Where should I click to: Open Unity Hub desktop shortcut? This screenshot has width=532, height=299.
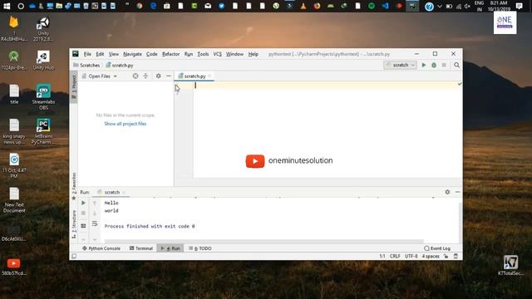tap(43, 61)
